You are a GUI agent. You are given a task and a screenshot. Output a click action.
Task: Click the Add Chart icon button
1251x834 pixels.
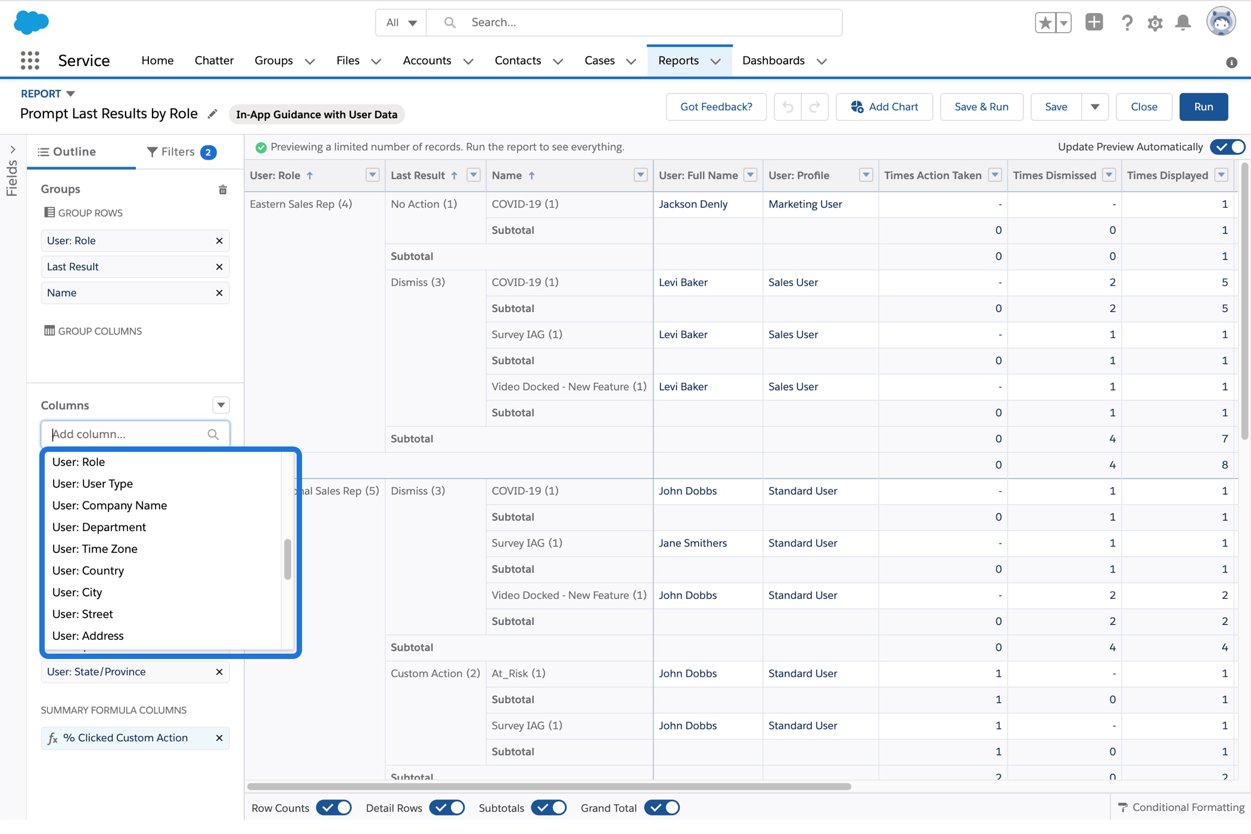[858, 107]
